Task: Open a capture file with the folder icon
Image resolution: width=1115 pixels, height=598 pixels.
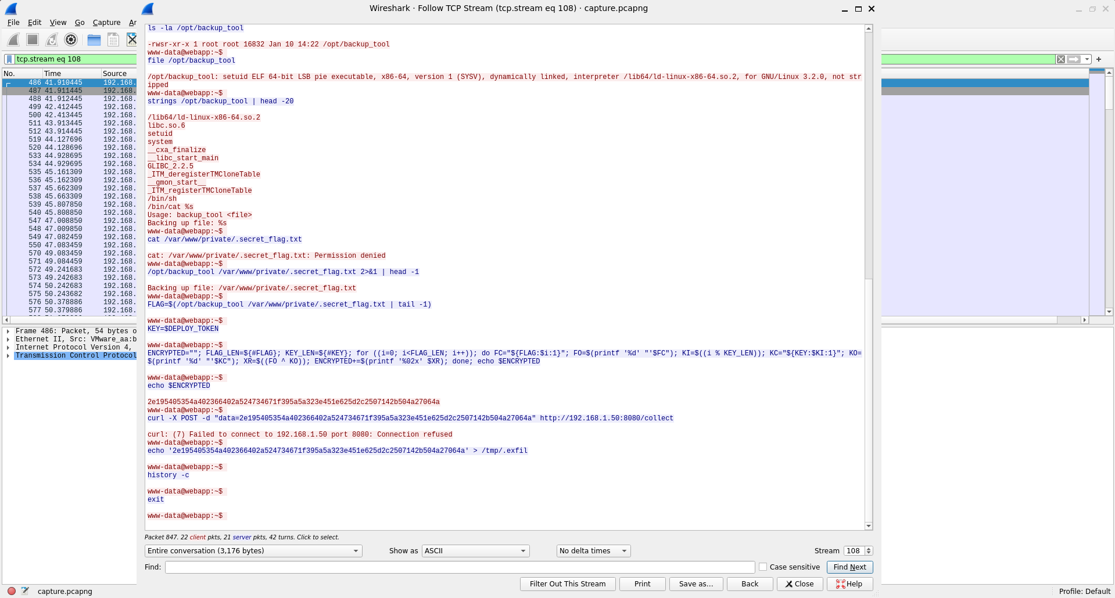Action: tap(94, 39)
